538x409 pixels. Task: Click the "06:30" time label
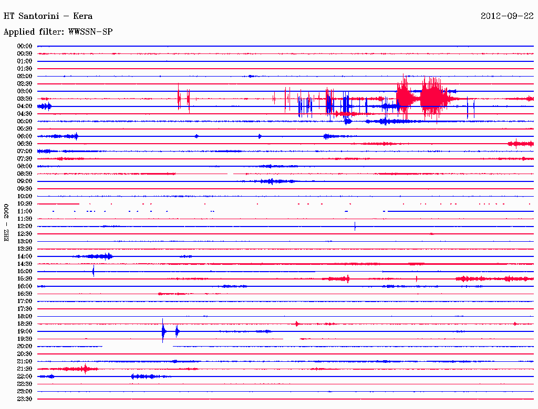click(x=25, y=144)
